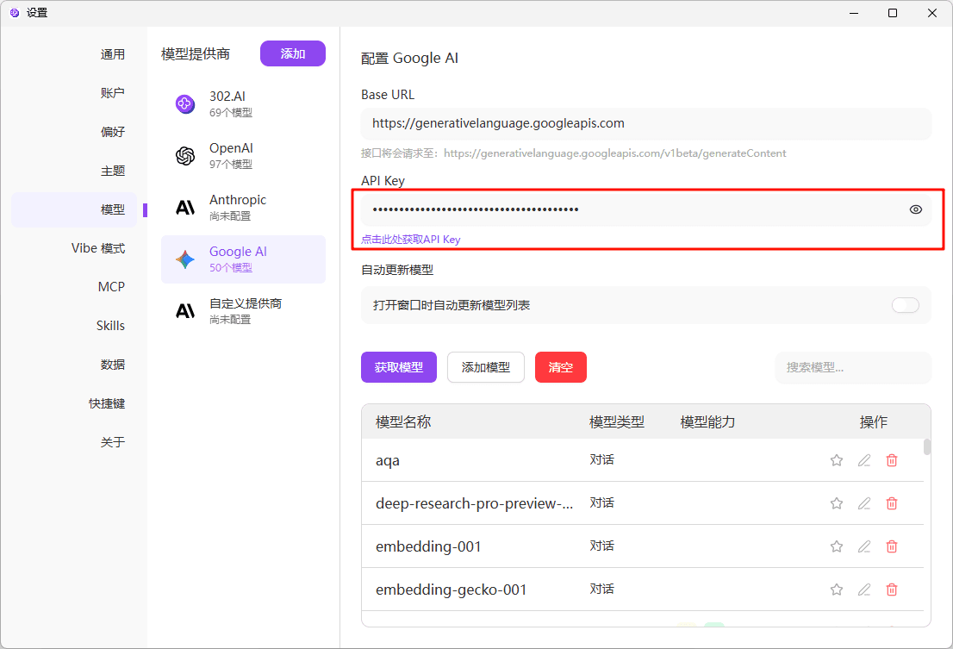Edit the embedding-gecko-001 model
This screenshot has width=953, height=649.
(863, 590)
